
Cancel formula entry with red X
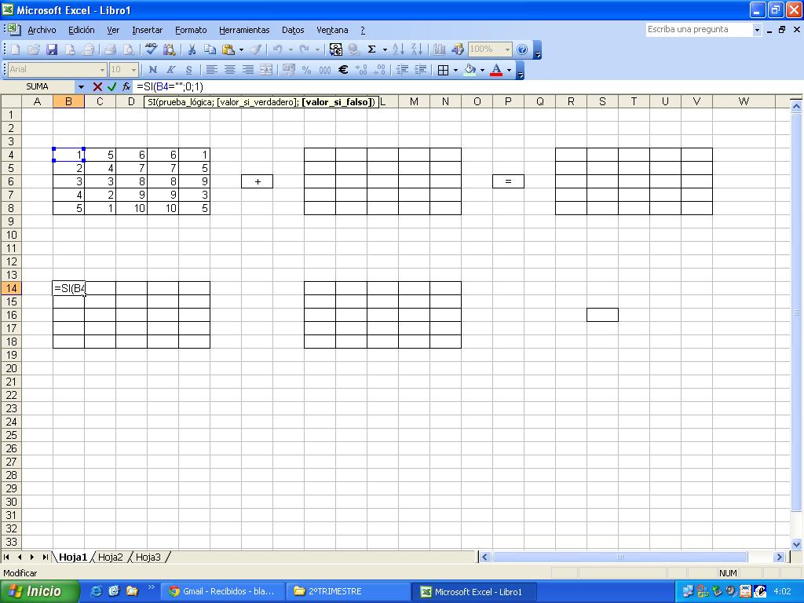point(97,86)
